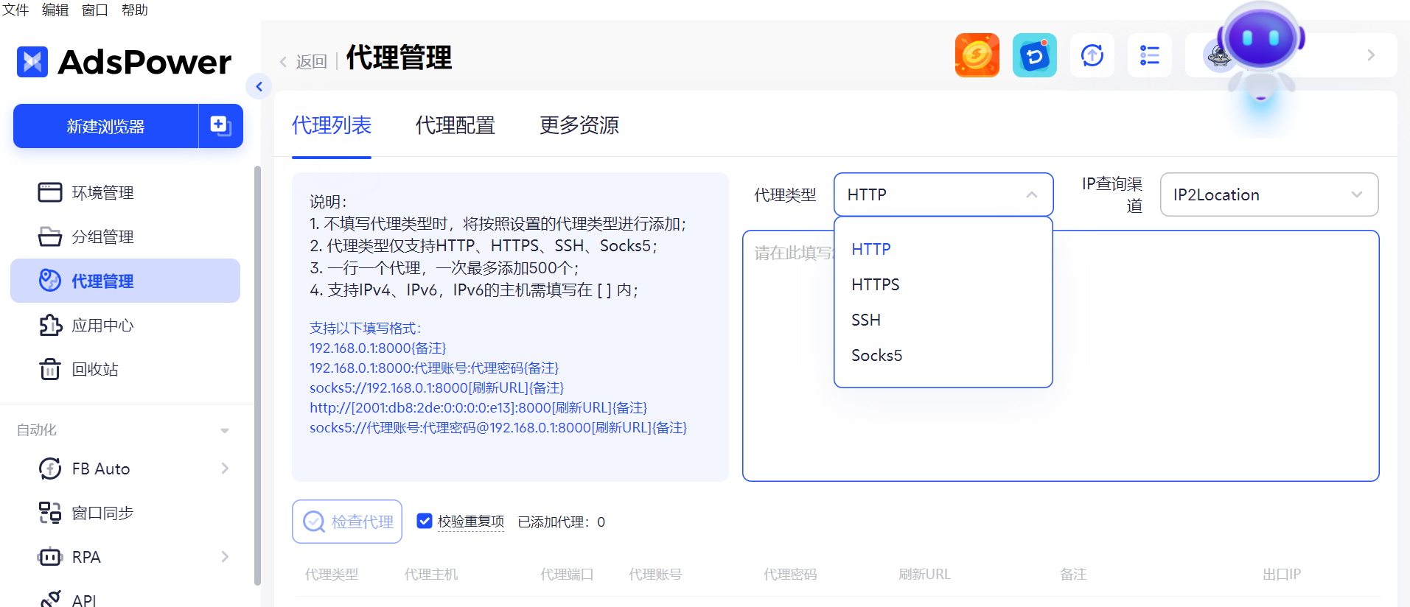Click the magnifier icon in 检查代理 button
1410x607 pixels.
[x=314, y=522]
